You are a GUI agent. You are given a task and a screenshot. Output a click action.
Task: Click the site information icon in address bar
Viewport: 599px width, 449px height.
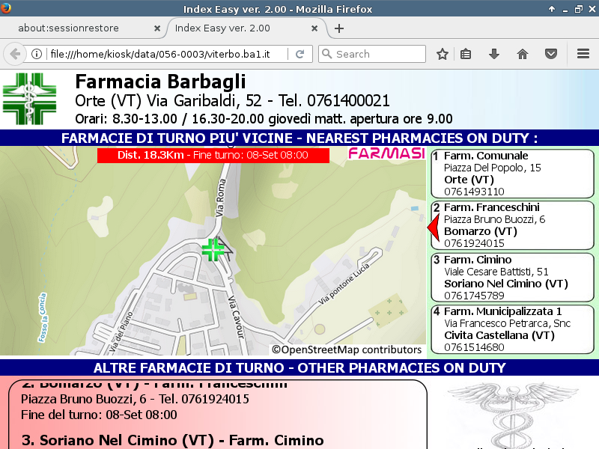pyautogui.click(x=36, y=54)
